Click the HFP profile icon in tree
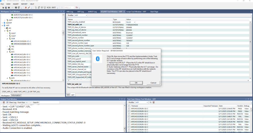 [x=5, y=26]
